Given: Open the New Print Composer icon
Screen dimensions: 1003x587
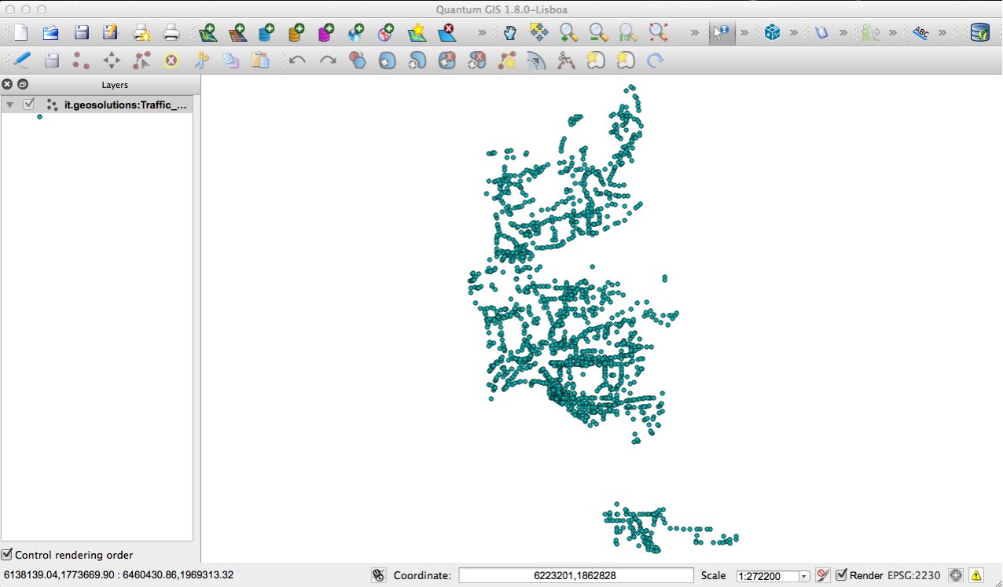Looking at the screenshot, I should pyautogui.click(x=141, y=33).
